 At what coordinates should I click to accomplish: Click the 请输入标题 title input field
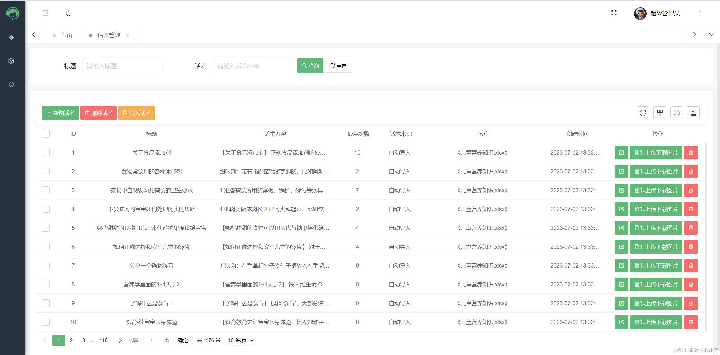point(122,66)
